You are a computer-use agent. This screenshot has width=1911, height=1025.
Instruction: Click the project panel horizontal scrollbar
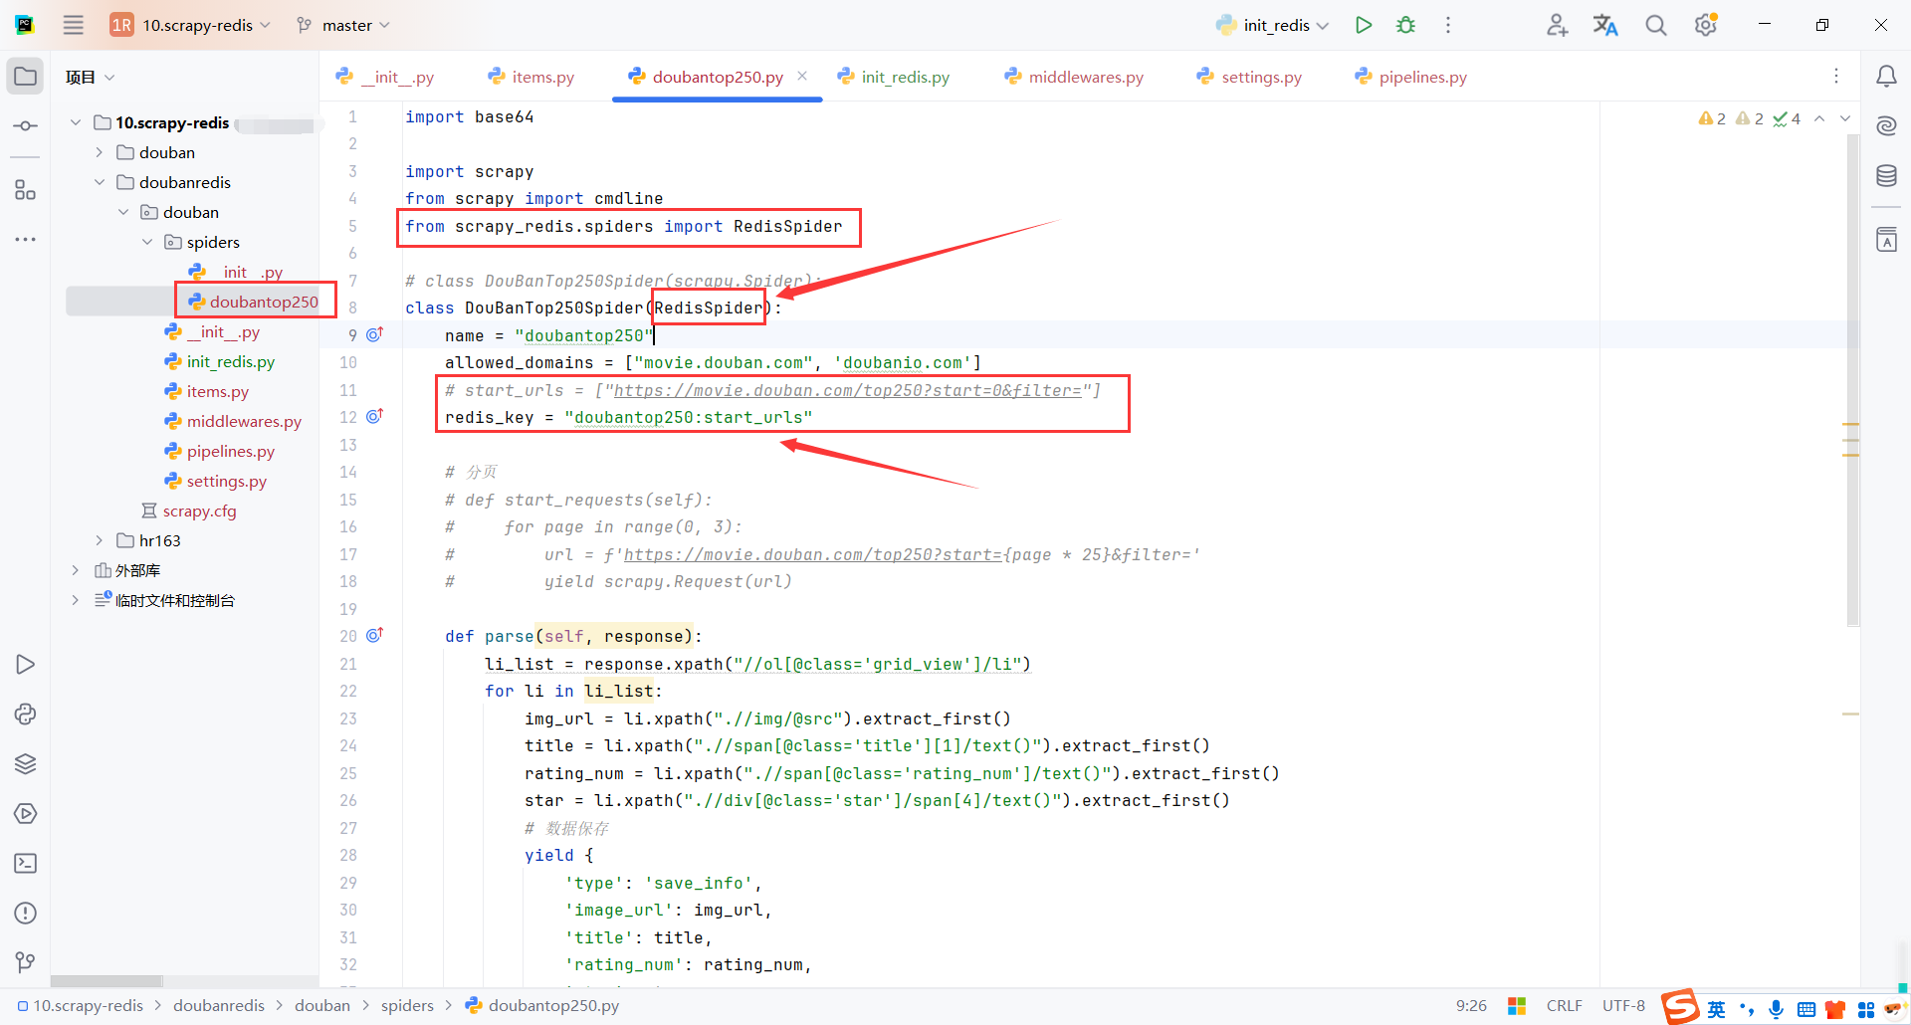(106, 981)
